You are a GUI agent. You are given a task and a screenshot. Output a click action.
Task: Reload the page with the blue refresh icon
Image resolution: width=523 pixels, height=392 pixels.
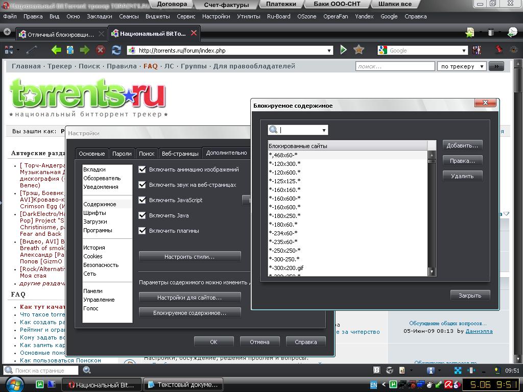(x=116, y=50)
